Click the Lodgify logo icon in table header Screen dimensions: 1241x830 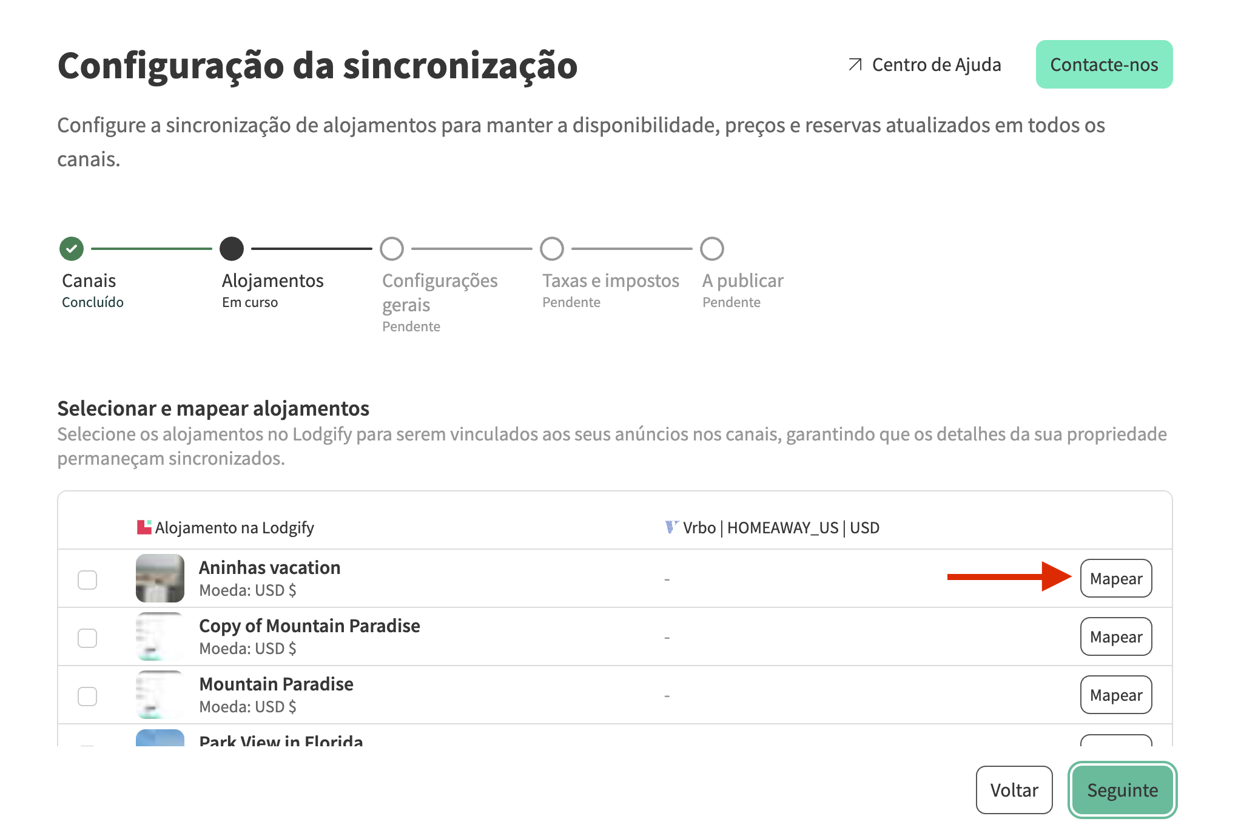(x=144, y=527)
